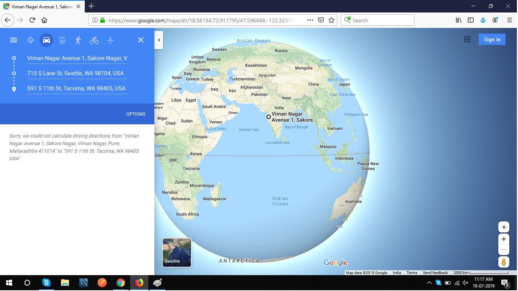Edit the 591 S 11th St destination field

coord(77,88)
